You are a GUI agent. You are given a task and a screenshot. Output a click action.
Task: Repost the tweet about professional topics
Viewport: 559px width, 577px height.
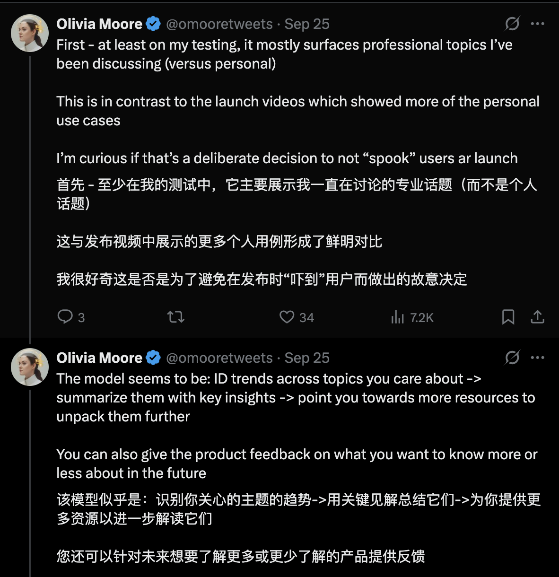point(176,316)
